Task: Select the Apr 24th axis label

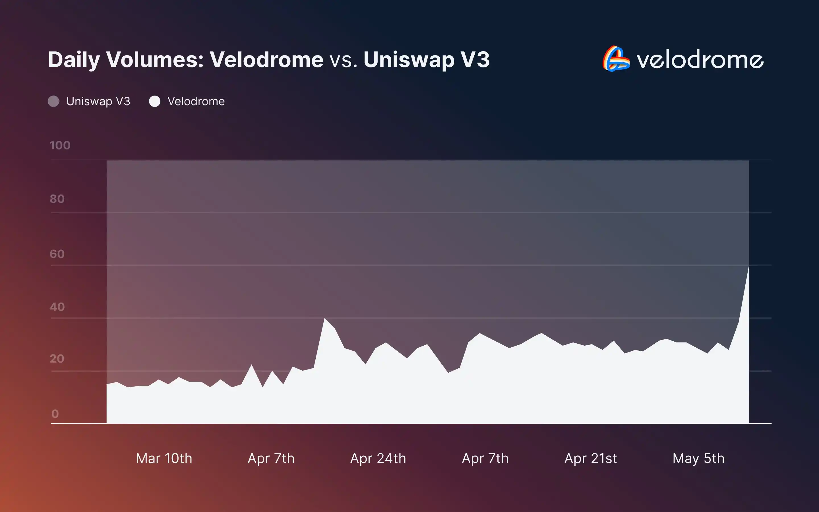Action: [378, 458]
